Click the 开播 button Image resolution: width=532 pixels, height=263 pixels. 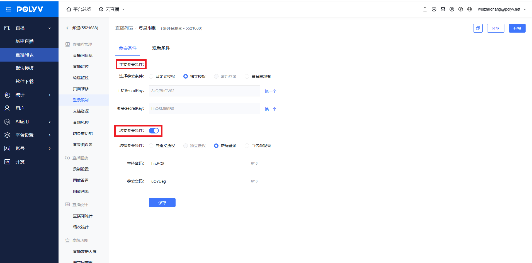pyautogui.click(x=517, y=28)
